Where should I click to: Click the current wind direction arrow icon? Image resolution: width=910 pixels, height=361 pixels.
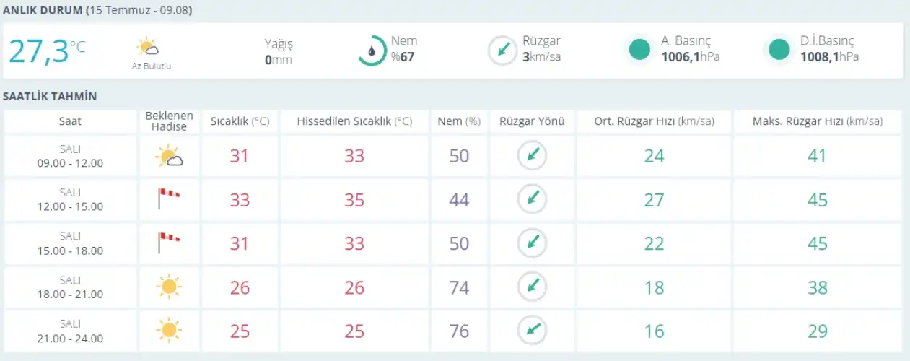[502, 51]
